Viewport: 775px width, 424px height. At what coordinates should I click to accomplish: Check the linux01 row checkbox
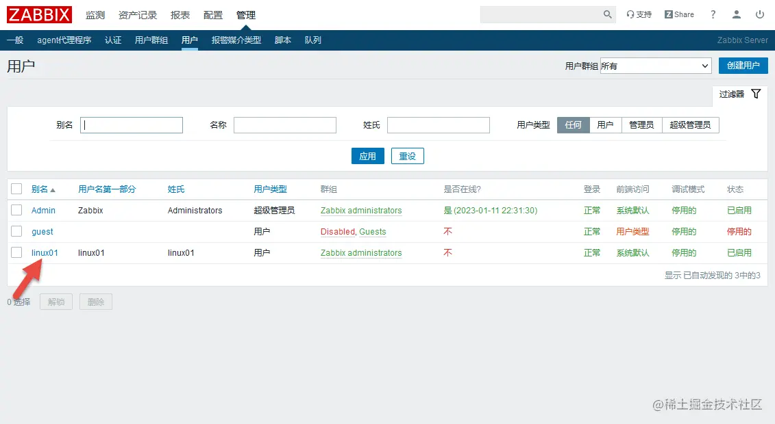point(16,252)
